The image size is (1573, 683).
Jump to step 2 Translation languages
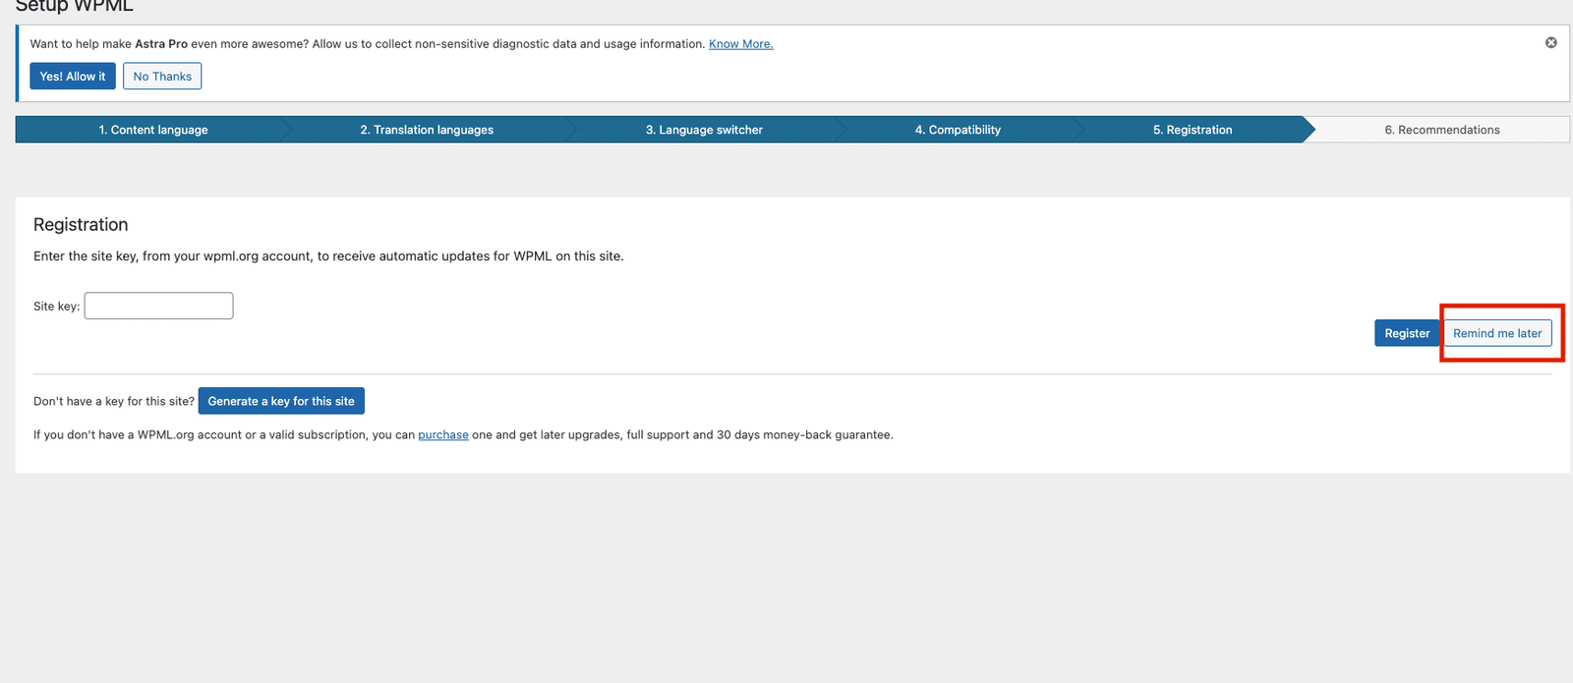click(427, 130)
